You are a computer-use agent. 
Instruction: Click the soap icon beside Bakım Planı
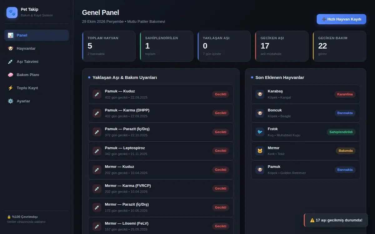pyautogui.click(x=11, y=75)
